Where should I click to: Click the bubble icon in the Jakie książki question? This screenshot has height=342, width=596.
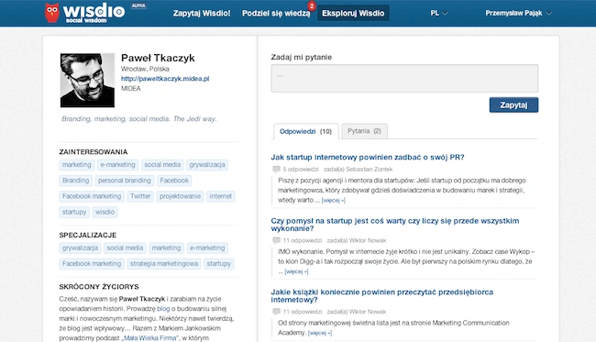coord(276,312)
